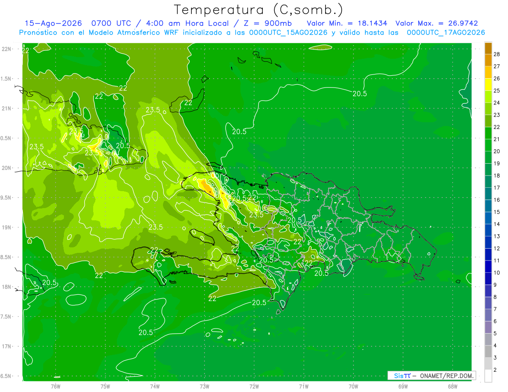Click the "22N" latitude axis label
Screen dimensions: 508x392
pyautogui.click(x=6, y=49)
